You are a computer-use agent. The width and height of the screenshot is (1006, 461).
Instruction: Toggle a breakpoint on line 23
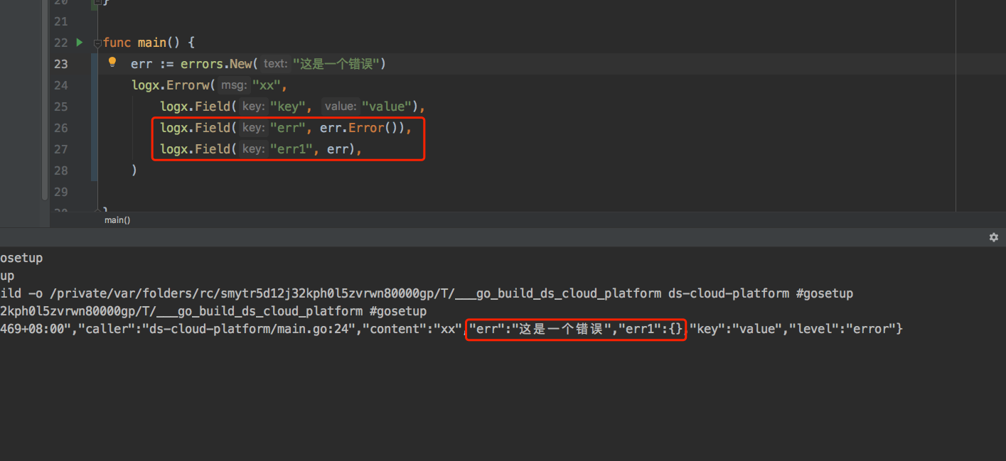pyautogui.click(x=78, y=63)
